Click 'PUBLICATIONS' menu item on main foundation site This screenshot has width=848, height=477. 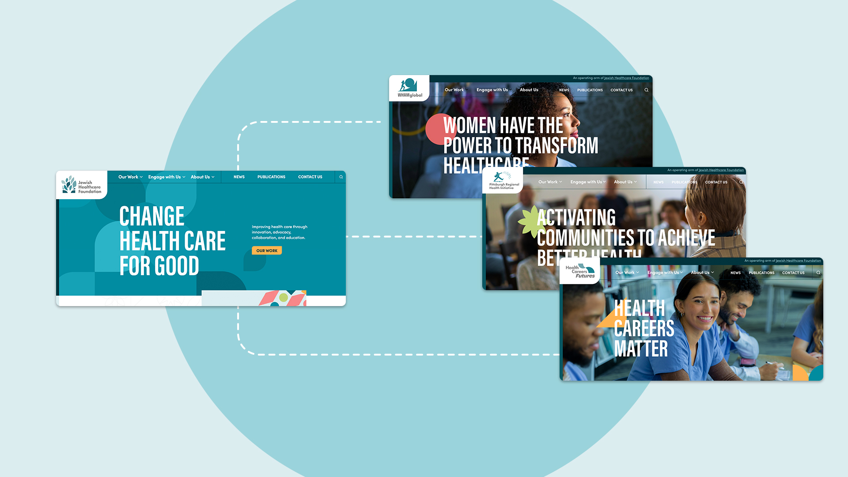(x=271, y=177)
